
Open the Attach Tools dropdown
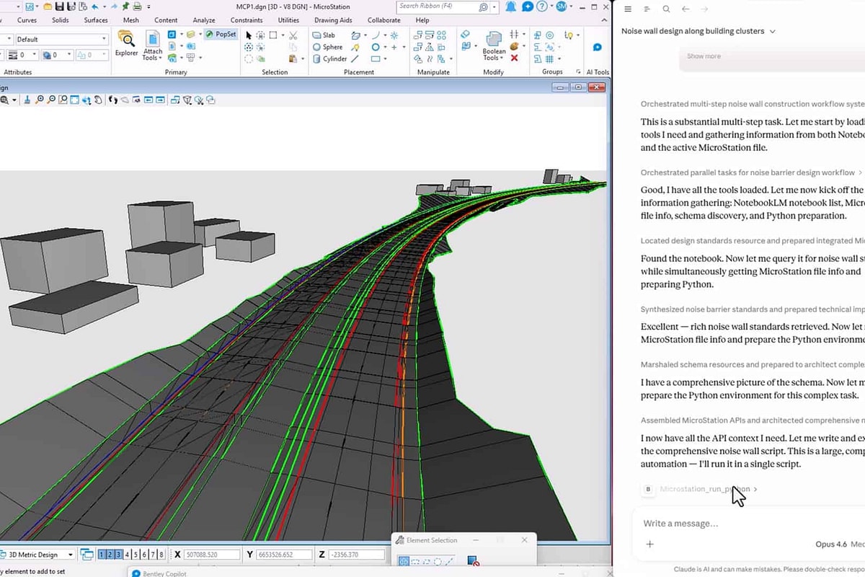(153, 45)
